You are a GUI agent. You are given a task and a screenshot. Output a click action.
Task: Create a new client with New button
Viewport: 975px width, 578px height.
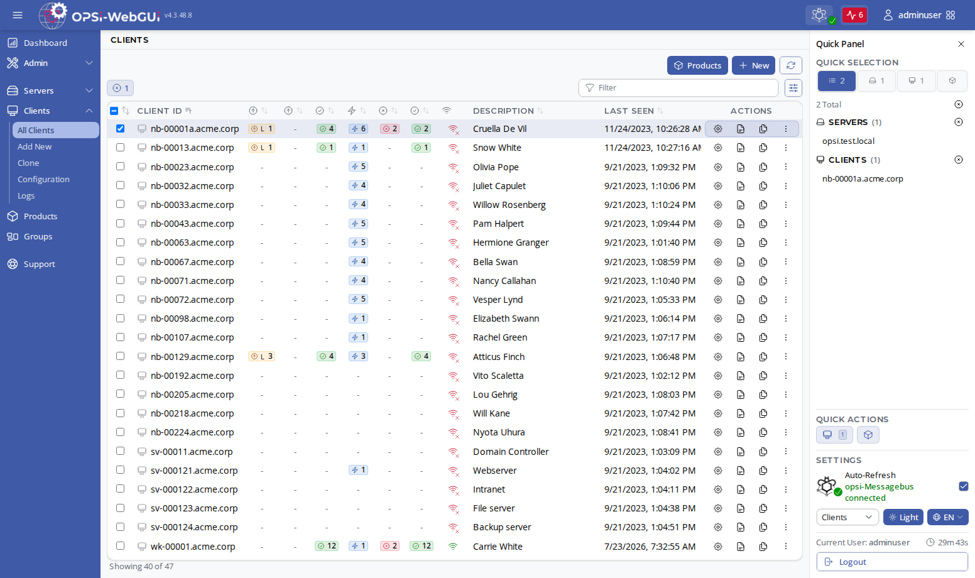tap(753, 65)
